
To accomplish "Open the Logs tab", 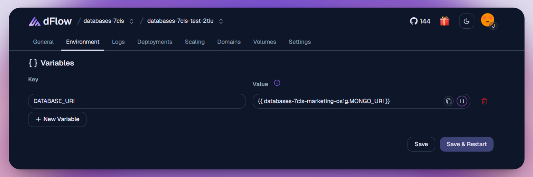I will pos(118,42).
